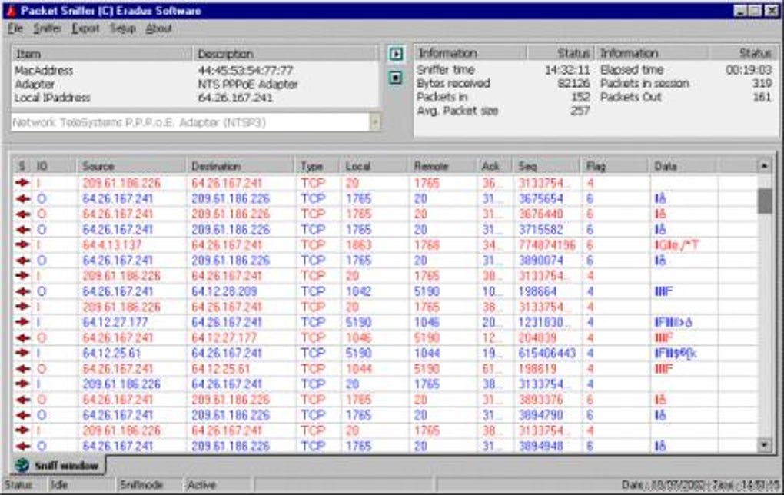The image size is (784, 495).
Task: Click the MacAddress value 44:45:53:54:77:77
Action: [x=245, y=71]
